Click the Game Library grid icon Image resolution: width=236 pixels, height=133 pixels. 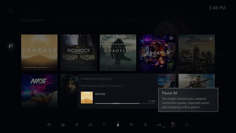point(11,11)
